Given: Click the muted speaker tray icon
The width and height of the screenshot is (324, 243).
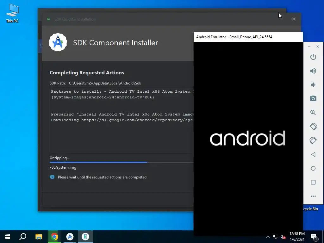Looking at the screenshot, I should (283, 237).
